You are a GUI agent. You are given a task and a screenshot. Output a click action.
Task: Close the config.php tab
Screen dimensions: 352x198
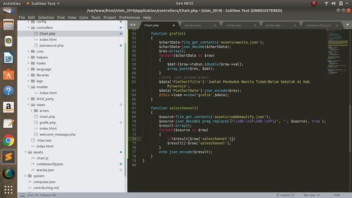pyautogui.click(x=255, y=25)
